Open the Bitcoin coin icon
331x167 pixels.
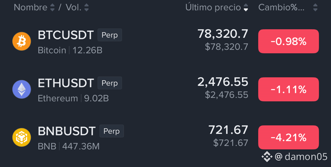pos(22,41)
